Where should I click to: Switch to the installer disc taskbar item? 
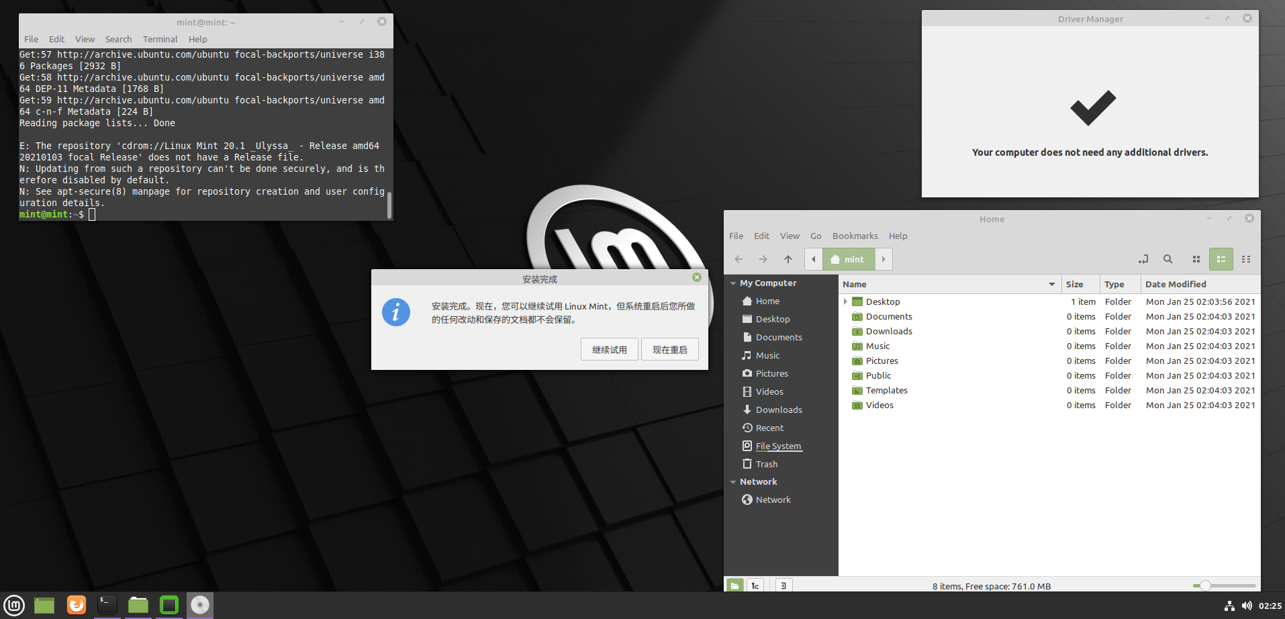click(200, 605)
